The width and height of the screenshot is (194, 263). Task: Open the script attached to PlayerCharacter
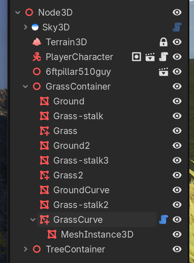(164, 57)
